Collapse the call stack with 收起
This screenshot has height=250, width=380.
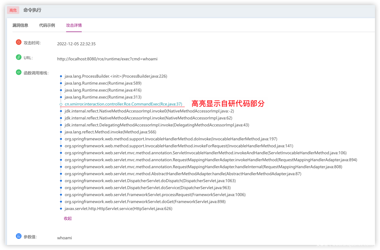tap(68, 218)
